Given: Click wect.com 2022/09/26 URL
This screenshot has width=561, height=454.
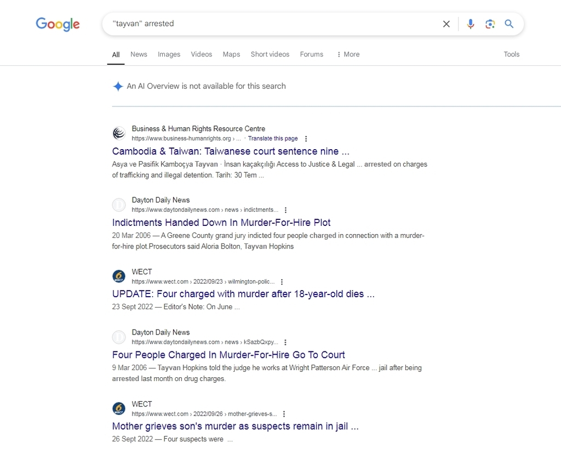Looking at the screenshot, I should pyautogui.click(x=204, y=414).
